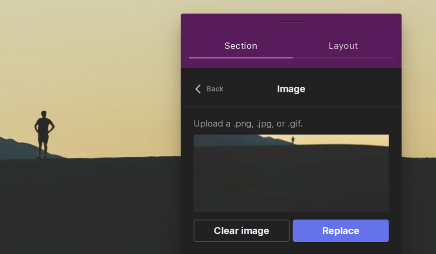436x254 pixels.
Task: Click the highlighted underline beneath Section
Action: 241,58
